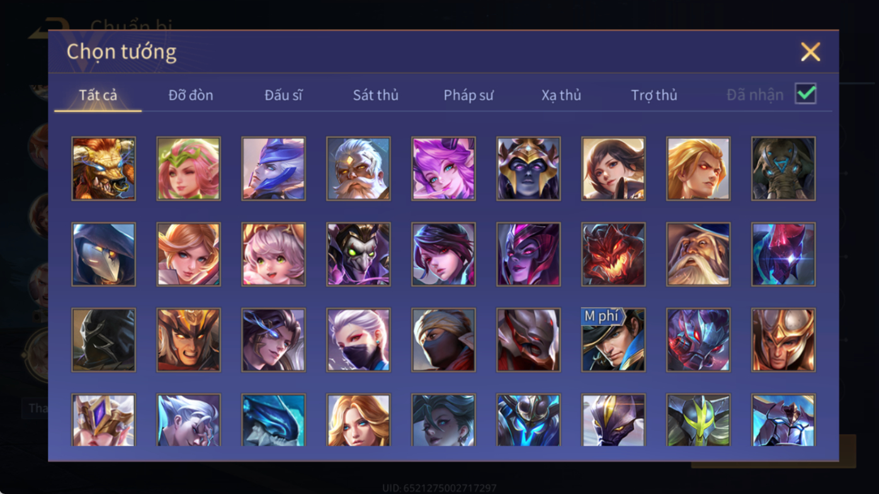Pick the red fire demon hero portrait
Viewport: 879px width, 494px height.
613,254
